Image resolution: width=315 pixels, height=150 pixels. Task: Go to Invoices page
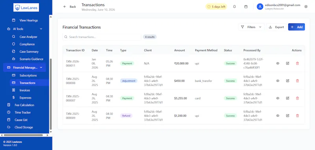point(25,90)
